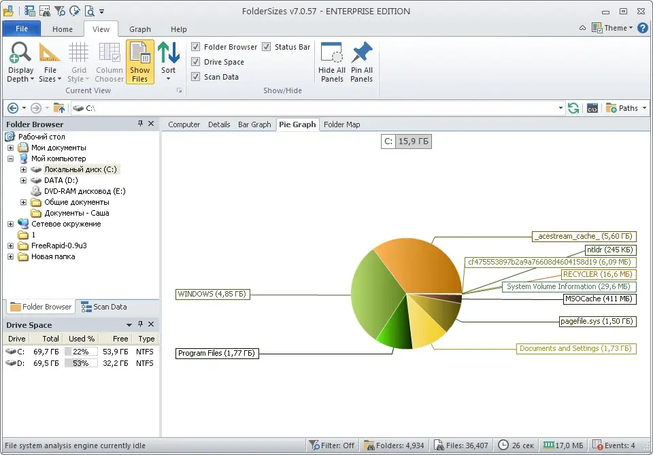
Task: Expand the Общие документы node
Action: 23,202
